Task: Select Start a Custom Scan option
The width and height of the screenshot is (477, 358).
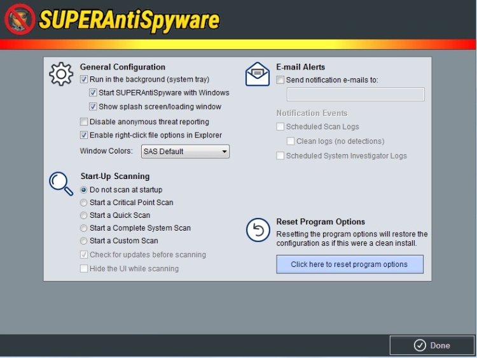Action: (x=83, y=241)
